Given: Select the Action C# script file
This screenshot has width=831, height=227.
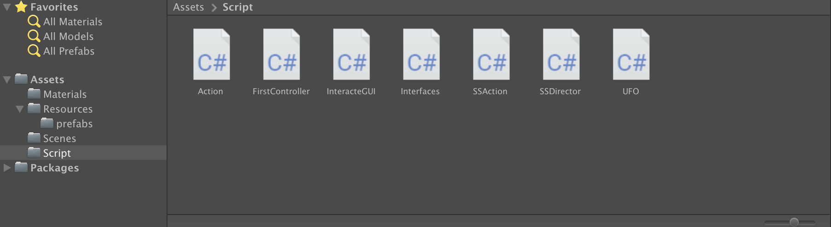Looking at the screenshot, I should coord(211,55).
